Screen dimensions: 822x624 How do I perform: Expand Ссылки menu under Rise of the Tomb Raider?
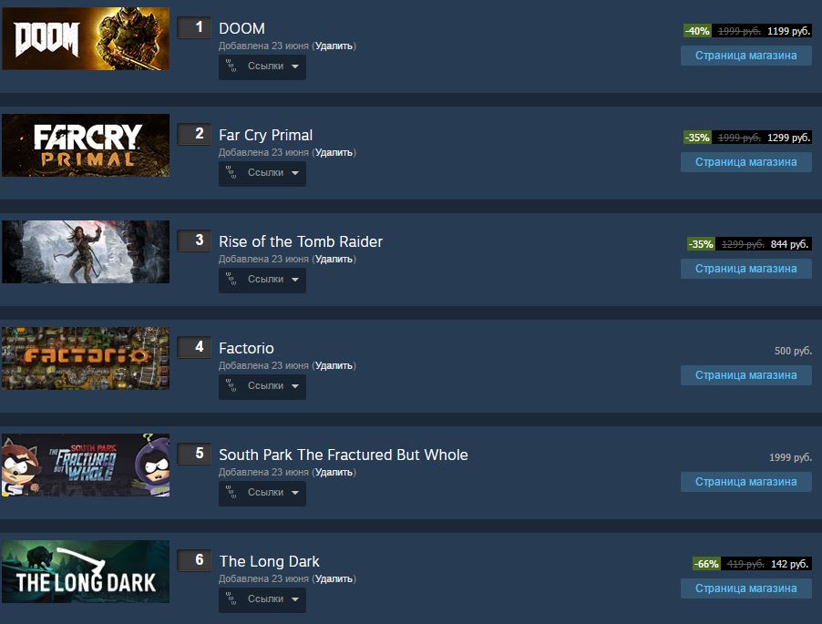pos(262,280)
